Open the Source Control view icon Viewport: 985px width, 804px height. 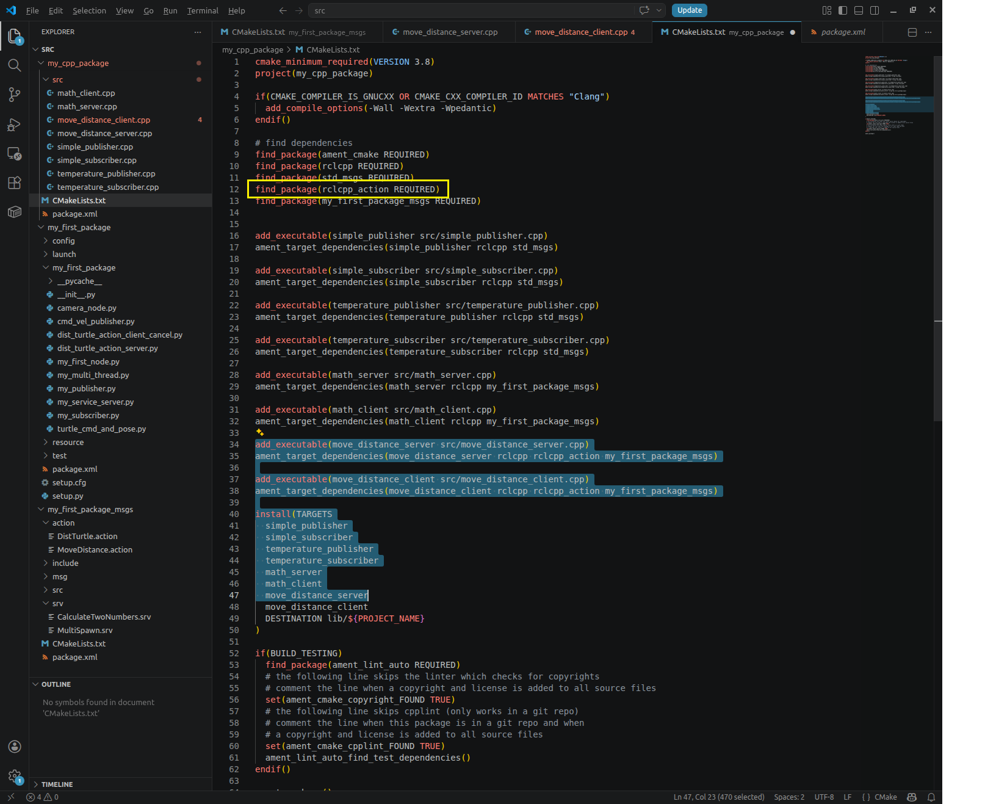pyautogui.click(x=15, y=95)
